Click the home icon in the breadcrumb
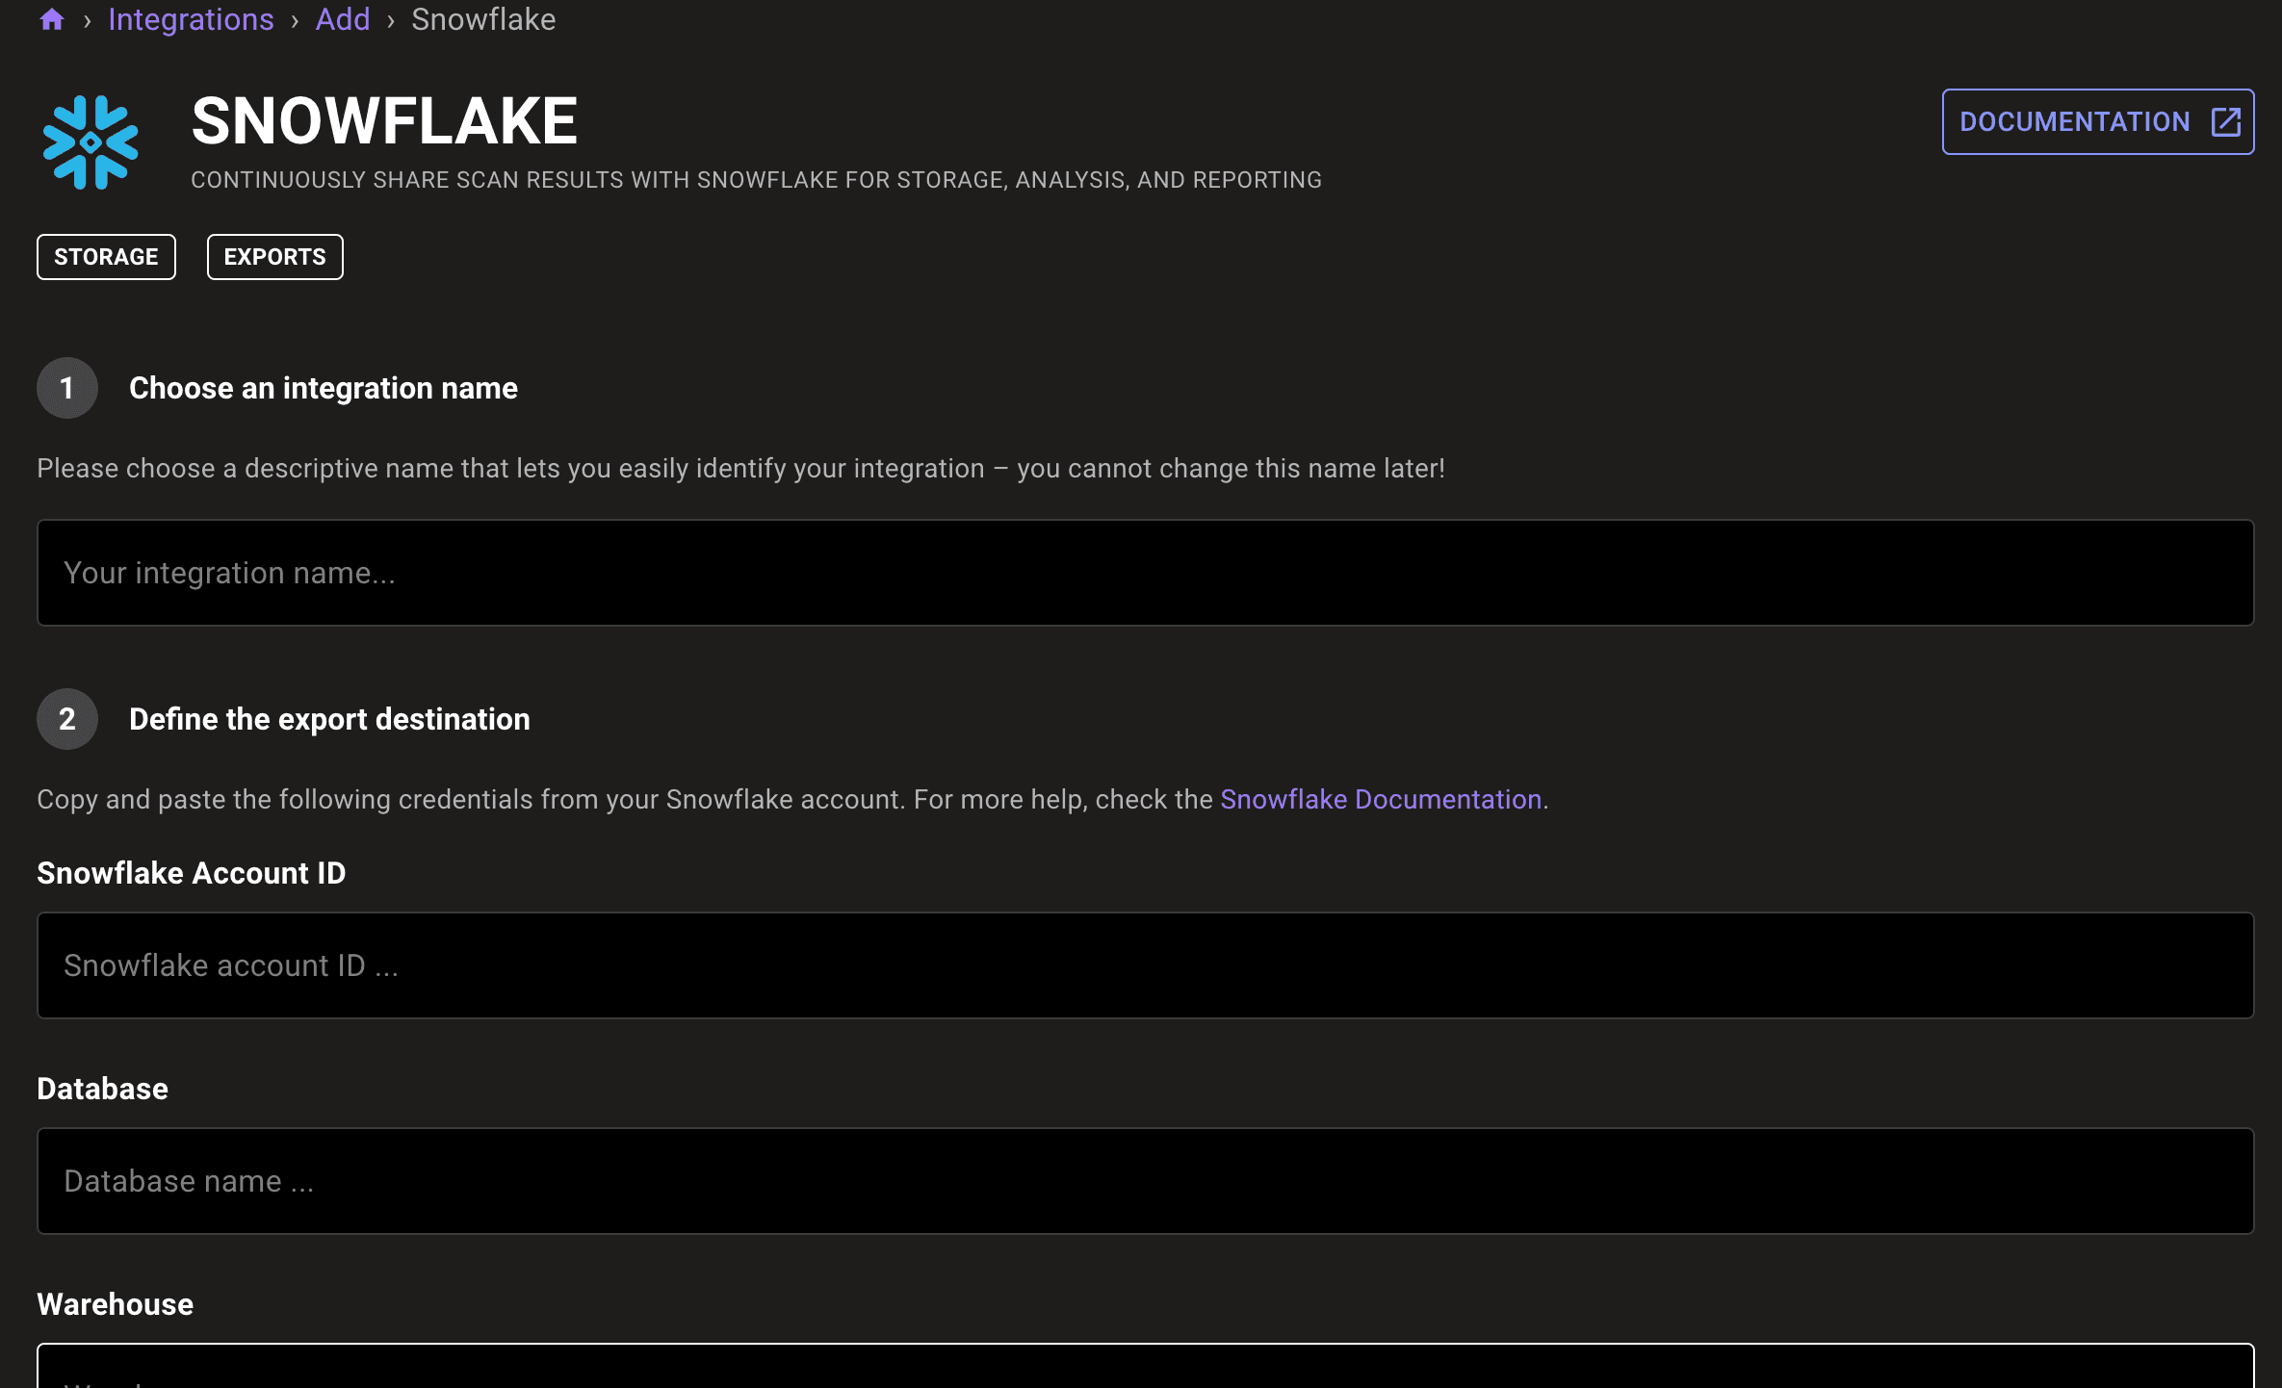Screen dimensions: 2282x1388 51,19
